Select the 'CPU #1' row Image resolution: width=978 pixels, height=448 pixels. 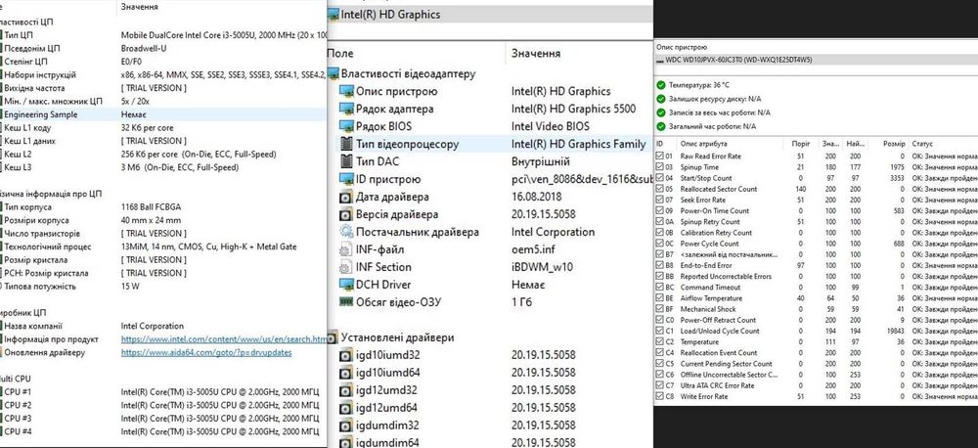click(x=162, y=392)
